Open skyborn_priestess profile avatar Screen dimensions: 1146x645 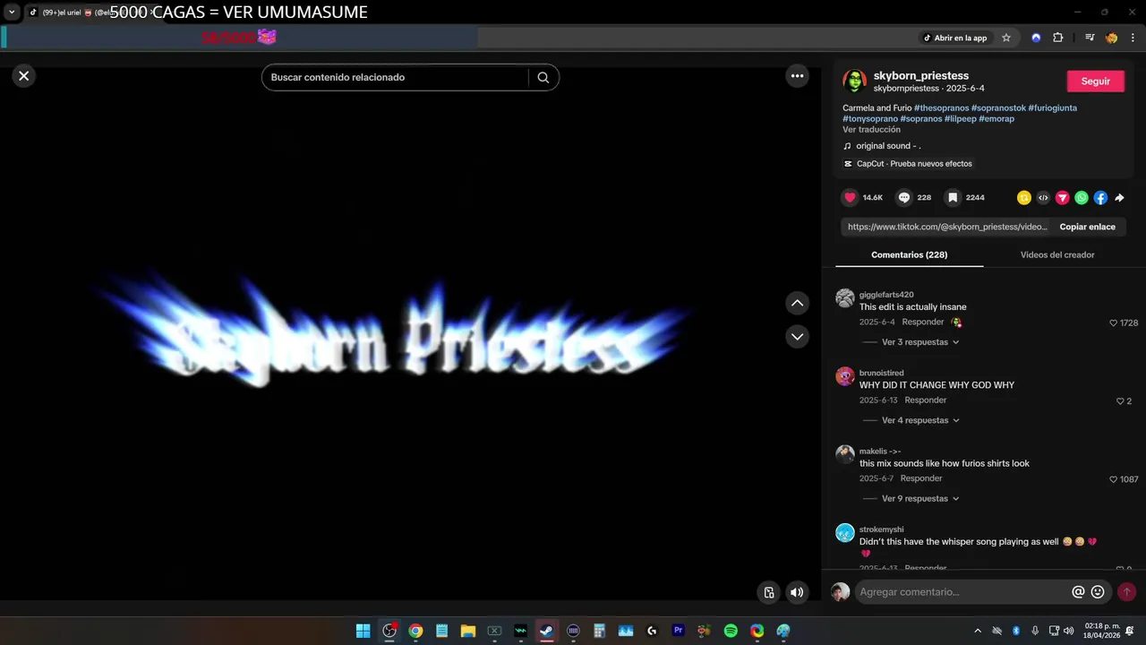pyautogui.click(x=854, y=81)
